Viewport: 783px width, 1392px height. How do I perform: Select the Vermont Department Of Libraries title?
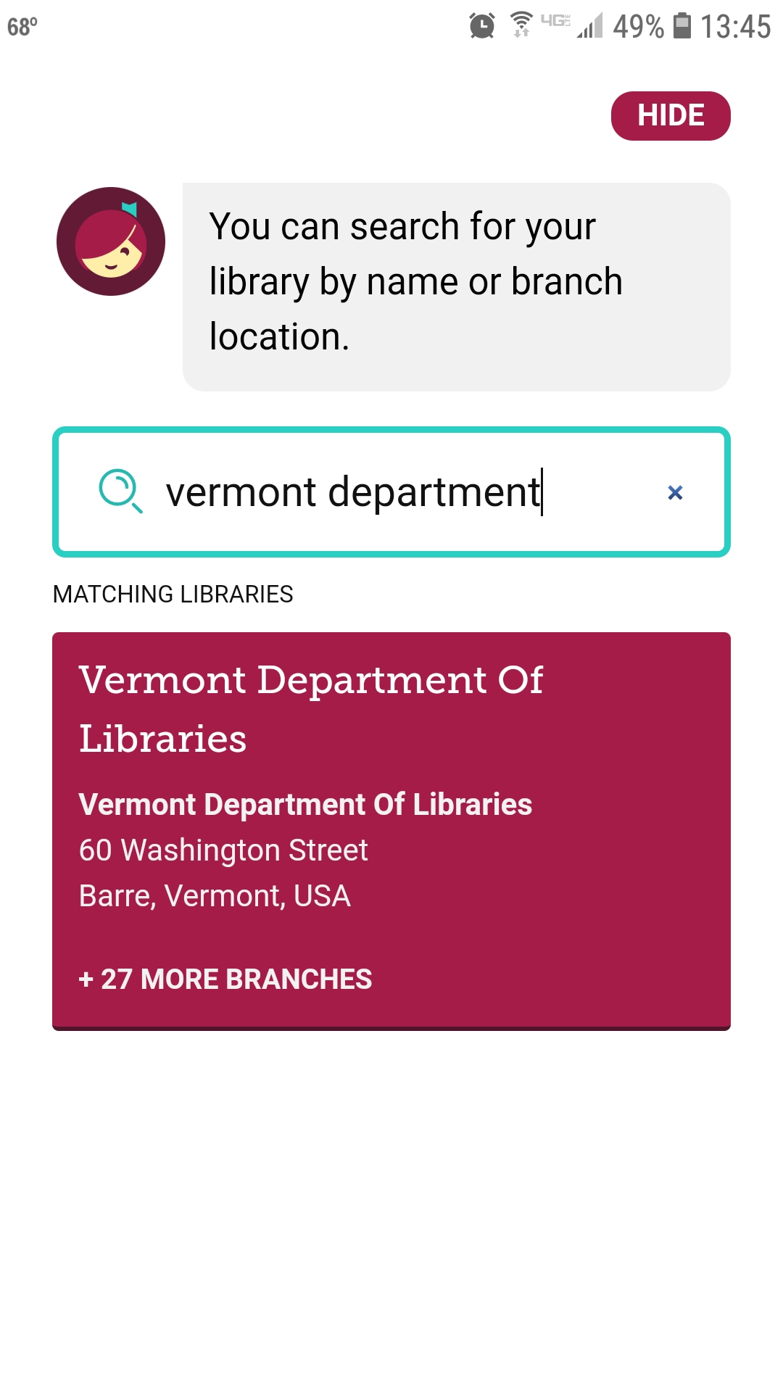coord(311,709)
